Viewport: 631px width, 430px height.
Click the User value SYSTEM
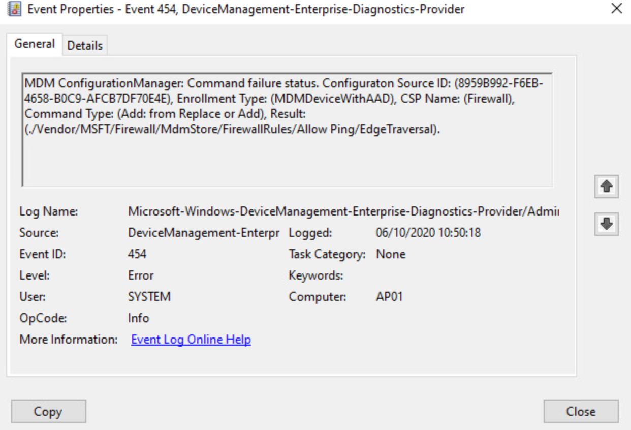pos(149,297)
